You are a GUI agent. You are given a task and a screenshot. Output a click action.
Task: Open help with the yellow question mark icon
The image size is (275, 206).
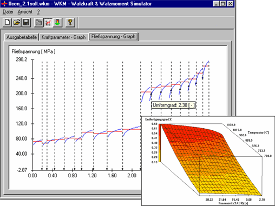coord(70,23)
